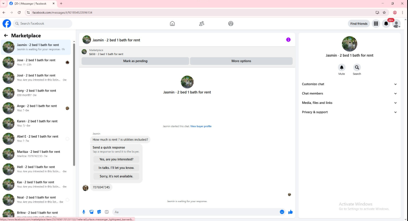Open the emoji picker icon

click(x=282, y=212)
